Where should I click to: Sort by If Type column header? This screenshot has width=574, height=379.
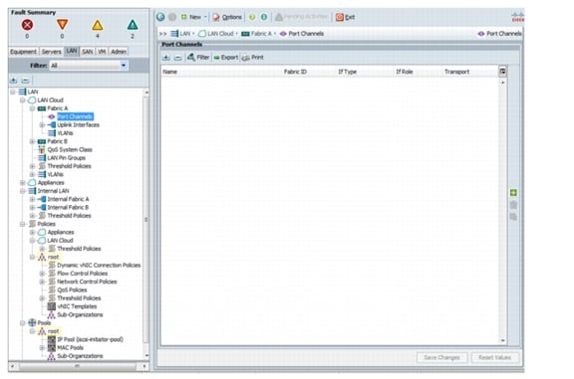(347, 72)
